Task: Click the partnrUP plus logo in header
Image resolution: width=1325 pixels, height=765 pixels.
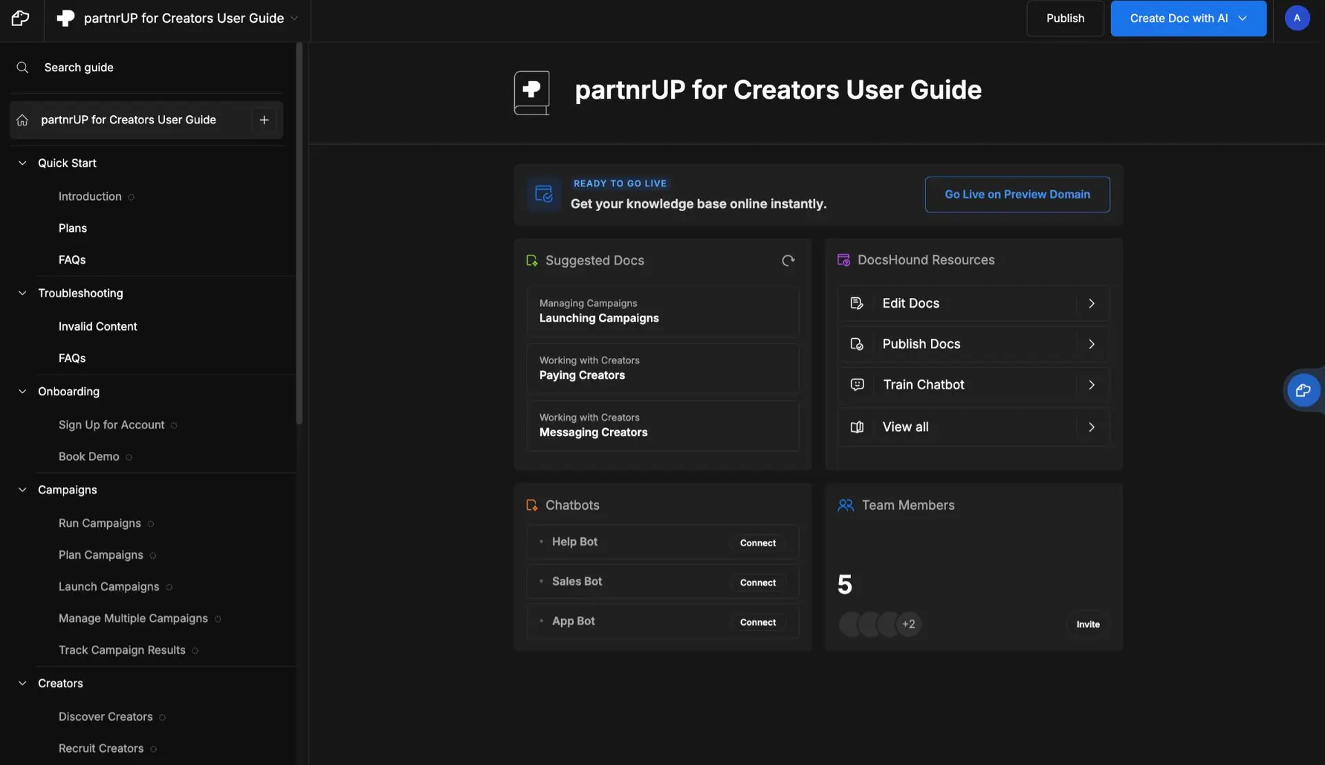Action: click(x=66, y=18)
